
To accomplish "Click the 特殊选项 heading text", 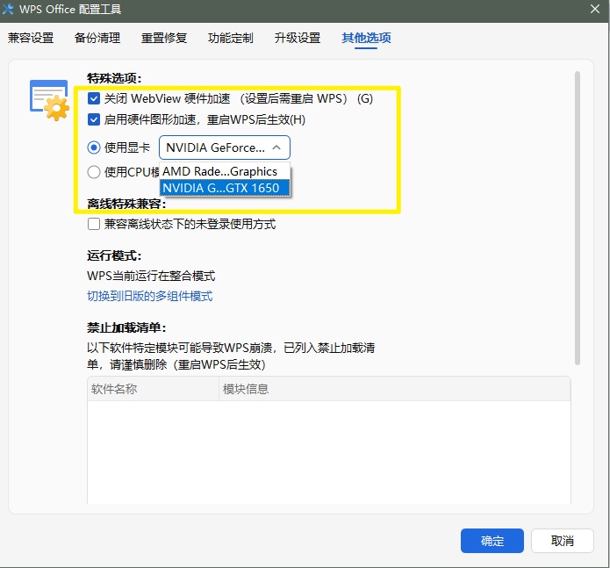I will [114, 78].
